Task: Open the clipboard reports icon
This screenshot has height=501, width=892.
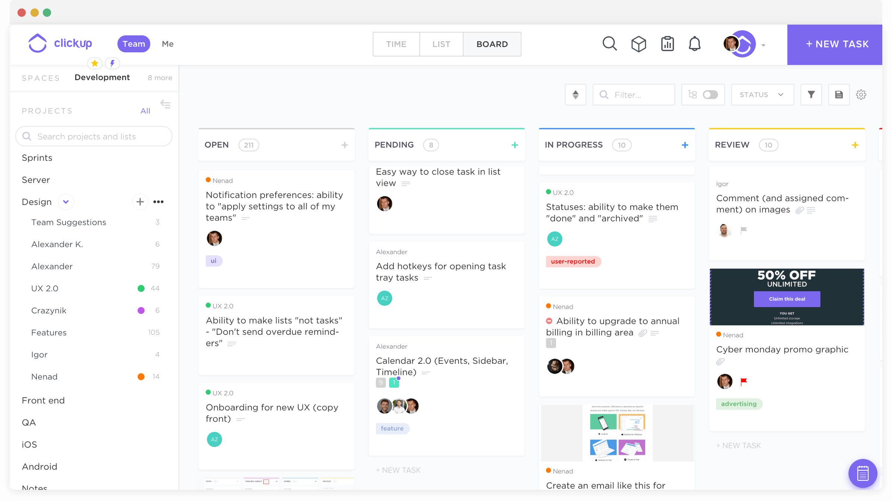Action: pyautogui.click(x=667, y=44)
